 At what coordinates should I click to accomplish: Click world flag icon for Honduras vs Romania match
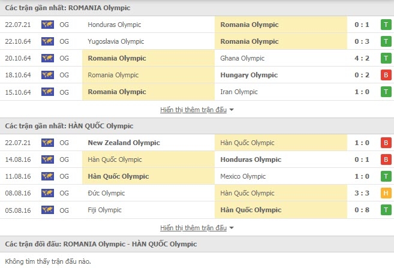click(x=47, y=25)
